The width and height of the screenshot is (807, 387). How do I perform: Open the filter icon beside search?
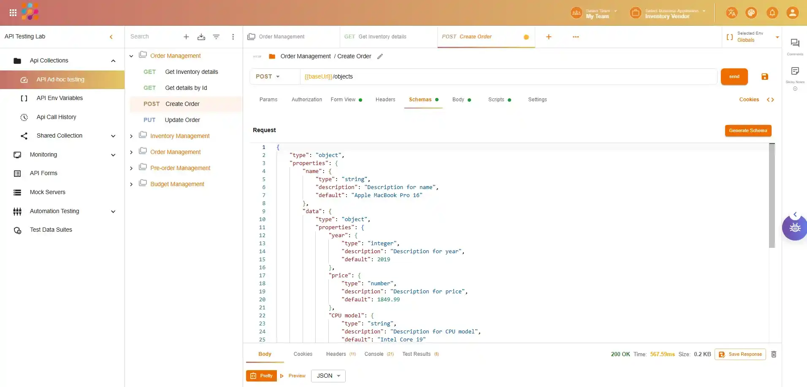216,37
